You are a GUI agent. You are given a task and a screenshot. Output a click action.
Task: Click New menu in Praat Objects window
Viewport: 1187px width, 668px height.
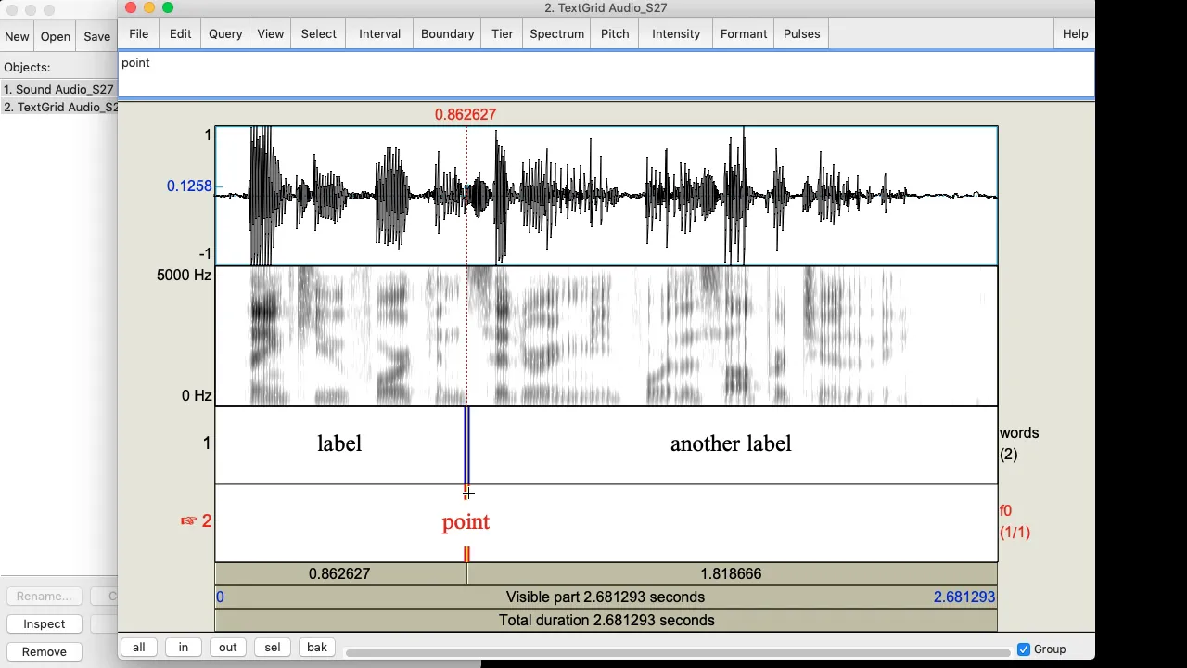(17, 36)
